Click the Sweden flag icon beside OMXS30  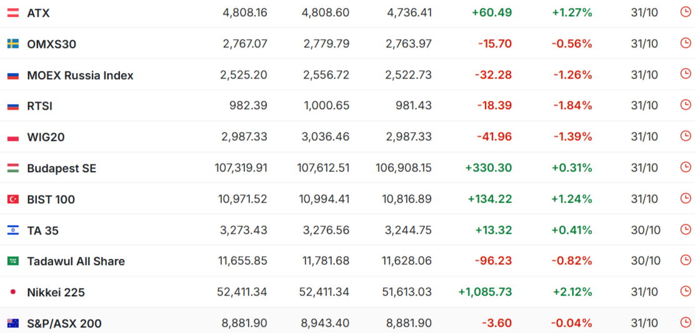12,44
